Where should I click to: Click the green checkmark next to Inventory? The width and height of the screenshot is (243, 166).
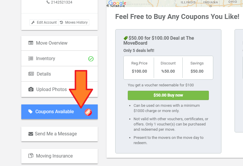[91, 59]
